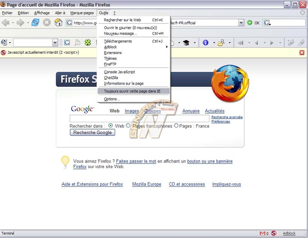This screenshot has height=238, width=308.
Task: Click the Google toolbar logo icon
Action: (4, 43)
